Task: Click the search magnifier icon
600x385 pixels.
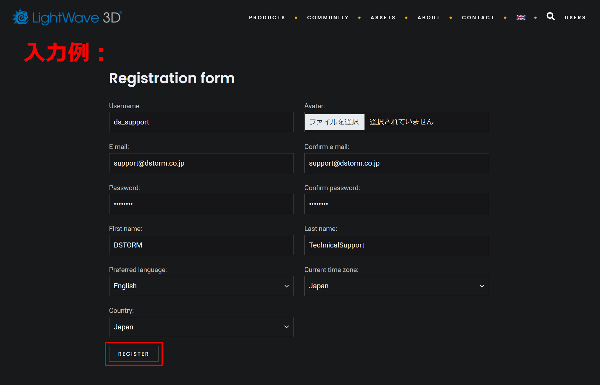Action: point(551,16)
